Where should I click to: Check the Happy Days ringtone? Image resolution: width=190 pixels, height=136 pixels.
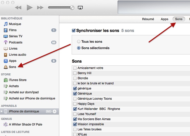coord(75,104)
